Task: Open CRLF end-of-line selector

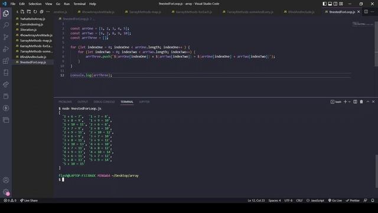Action: 299,201
